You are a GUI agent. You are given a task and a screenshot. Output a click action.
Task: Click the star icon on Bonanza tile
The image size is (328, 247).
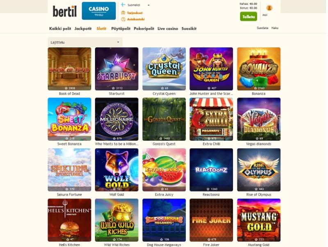[x=255, y=88]
